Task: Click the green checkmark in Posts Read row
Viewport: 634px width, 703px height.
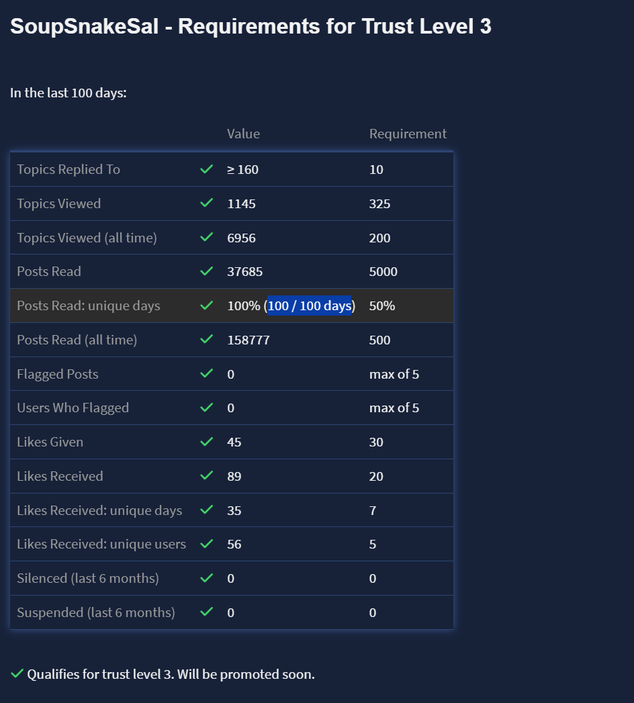Action: 207,271
